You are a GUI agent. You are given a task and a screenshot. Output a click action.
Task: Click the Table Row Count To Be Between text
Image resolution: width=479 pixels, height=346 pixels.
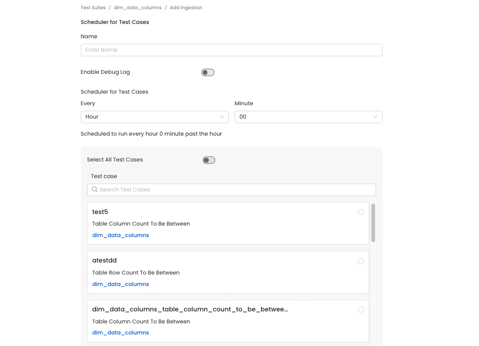[136, 273]
